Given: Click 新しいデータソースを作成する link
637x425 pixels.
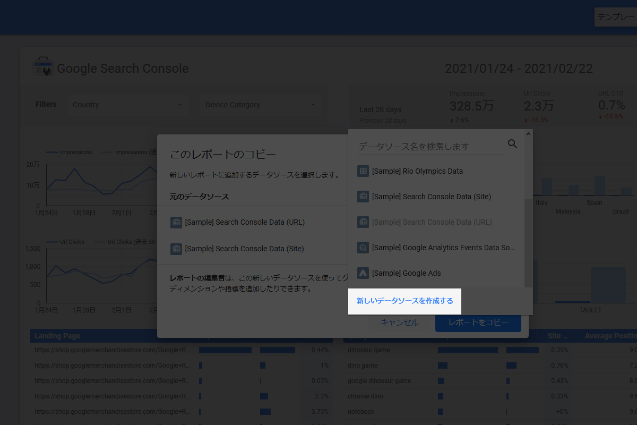Looking at the screenshot, I should click(x=404, y=301).
